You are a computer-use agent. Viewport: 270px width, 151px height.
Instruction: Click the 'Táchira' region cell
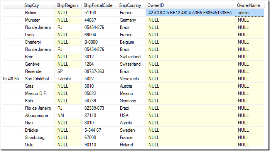68,79
